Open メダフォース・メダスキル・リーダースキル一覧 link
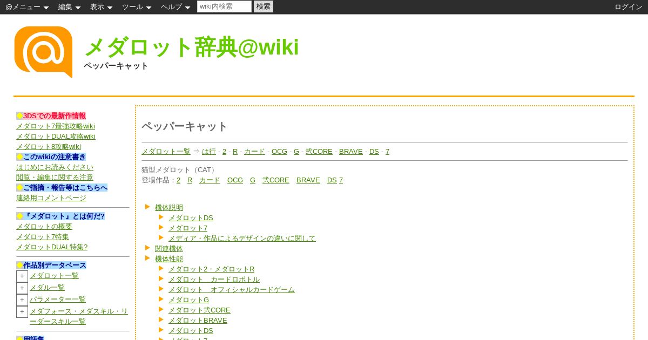Image resolution: width=648 pixels, height=340 pixels. pyautogui.click(x=79, y=316)
